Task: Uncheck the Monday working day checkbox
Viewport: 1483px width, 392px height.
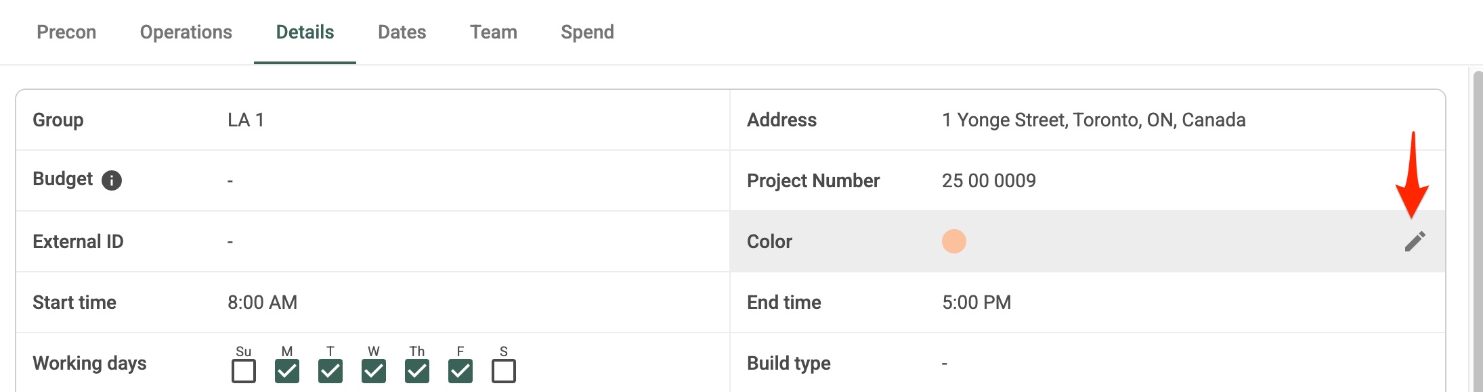Action: pyautogui.click(x=287, y=371)
